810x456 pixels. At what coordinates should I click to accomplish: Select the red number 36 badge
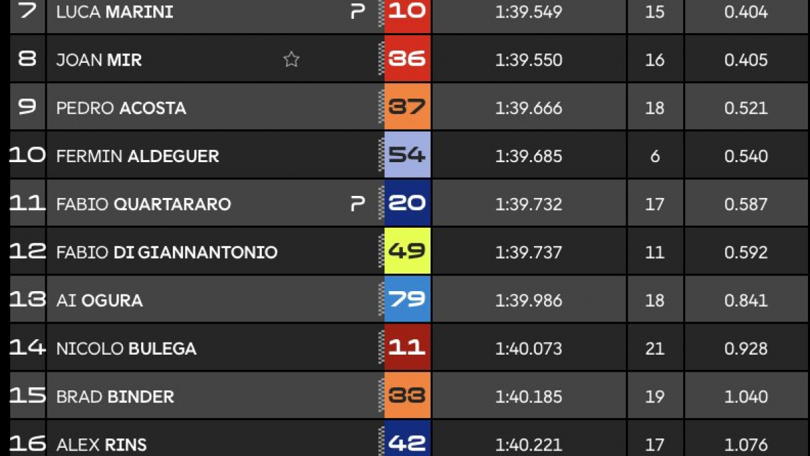tap(408, 59)
